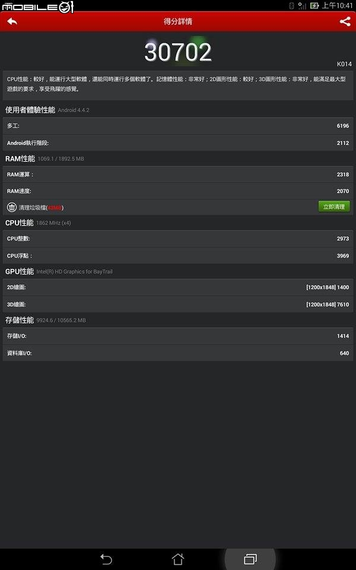The image size is (356, 570).
Task: Go to home via the house icon
Action: pos(177,559)
